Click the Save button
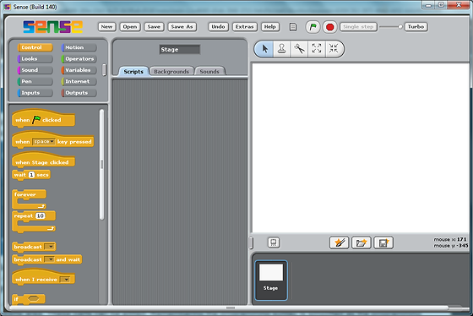 (154, 27)
